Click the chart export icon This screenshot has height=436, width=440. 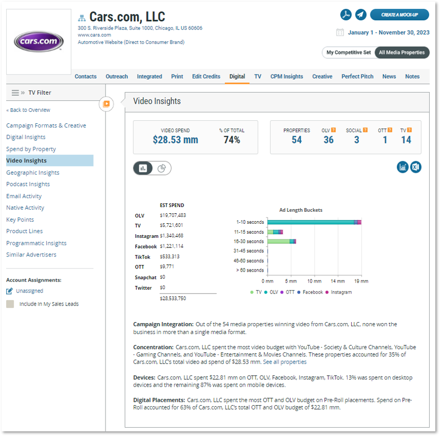(403, 167)
